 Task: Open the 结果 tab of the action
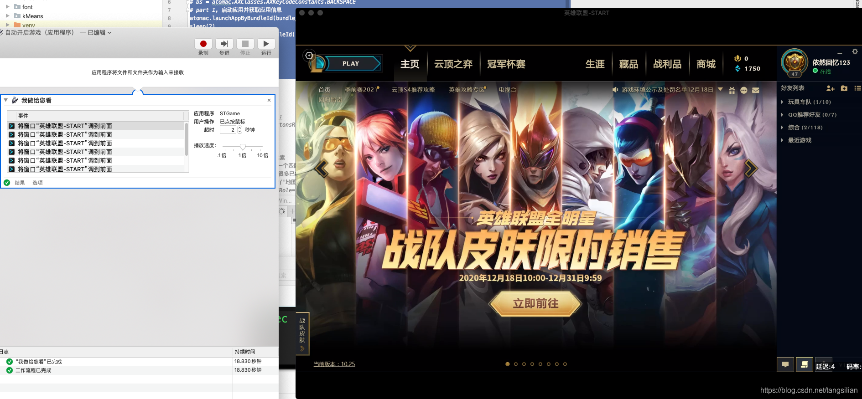20,183
